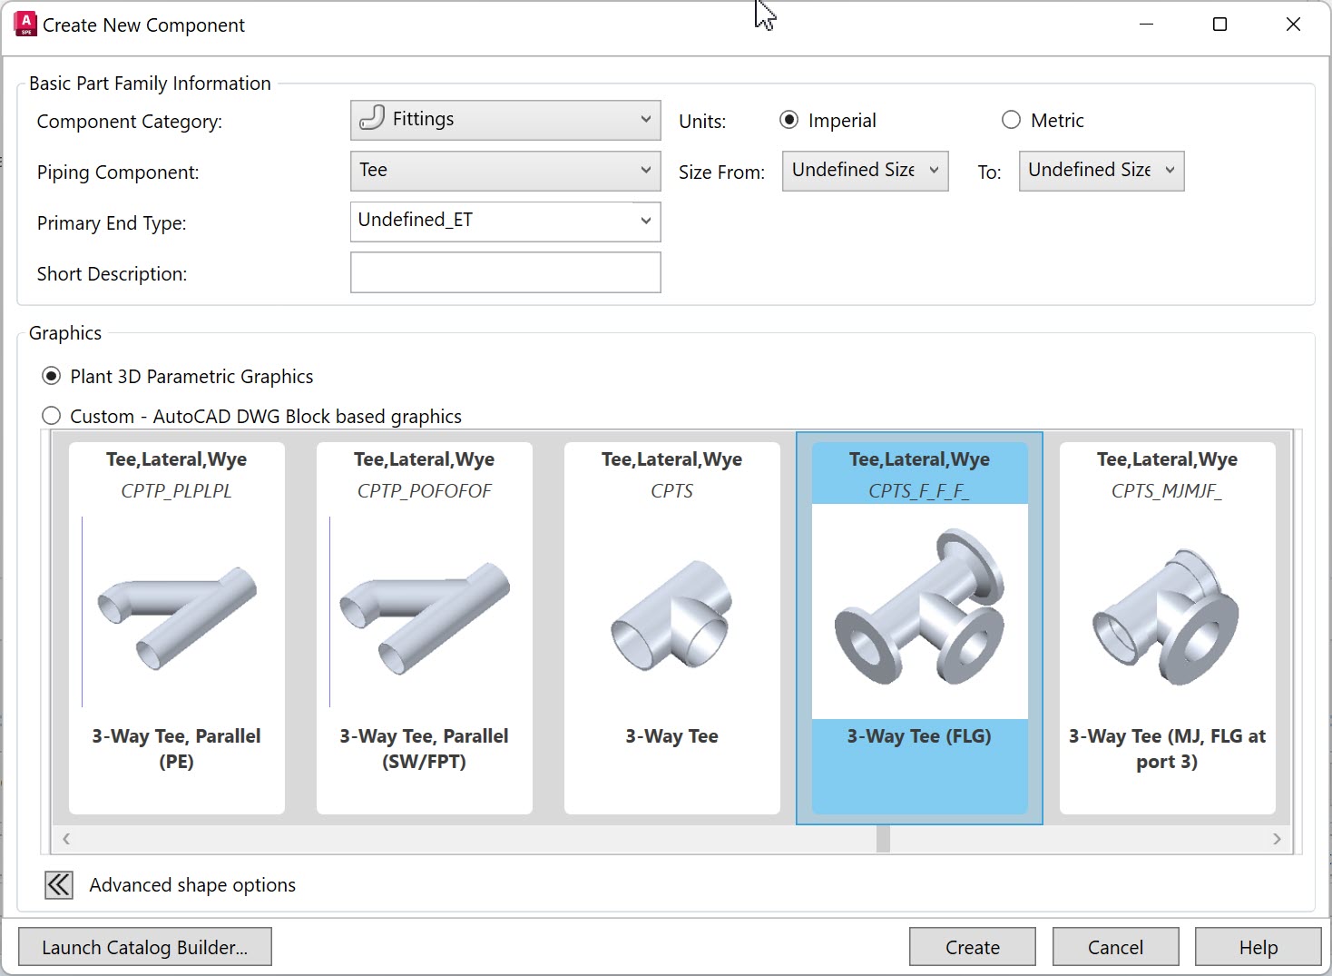This screenshot has width=1332, height=976.
Task: Open the Size From dropdown
Action: coord(866,171)
